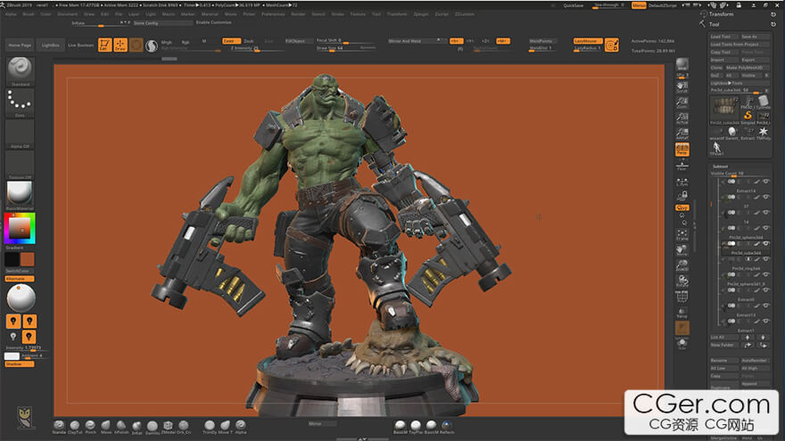Toggle Mrgb paint mode
Image resolution: width=785 pixels, height=441 pixels.
pyautogui.click(x=167, y=43)
